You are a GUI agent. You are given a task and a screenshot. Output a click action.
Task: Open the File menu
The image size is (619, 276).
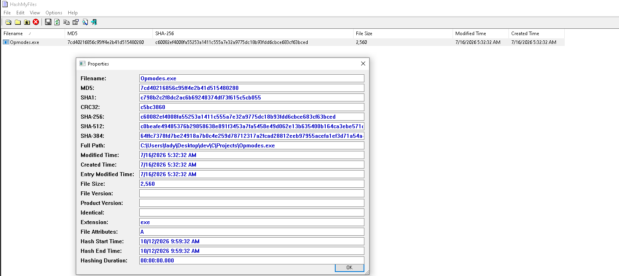[x=7, y=13]
